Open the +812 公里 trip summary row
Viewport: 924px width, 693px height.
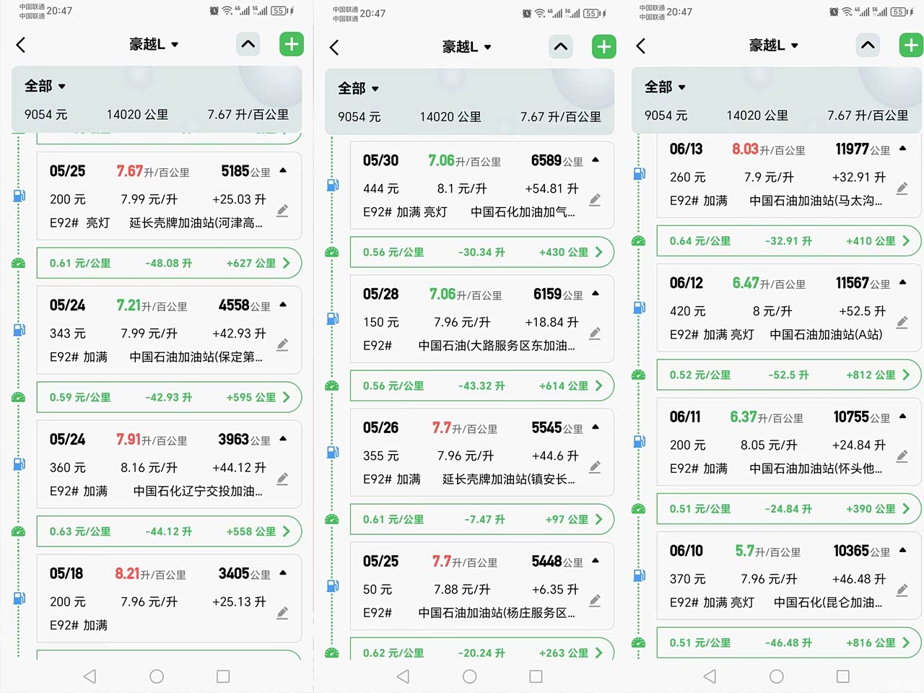tap(788, 375)
